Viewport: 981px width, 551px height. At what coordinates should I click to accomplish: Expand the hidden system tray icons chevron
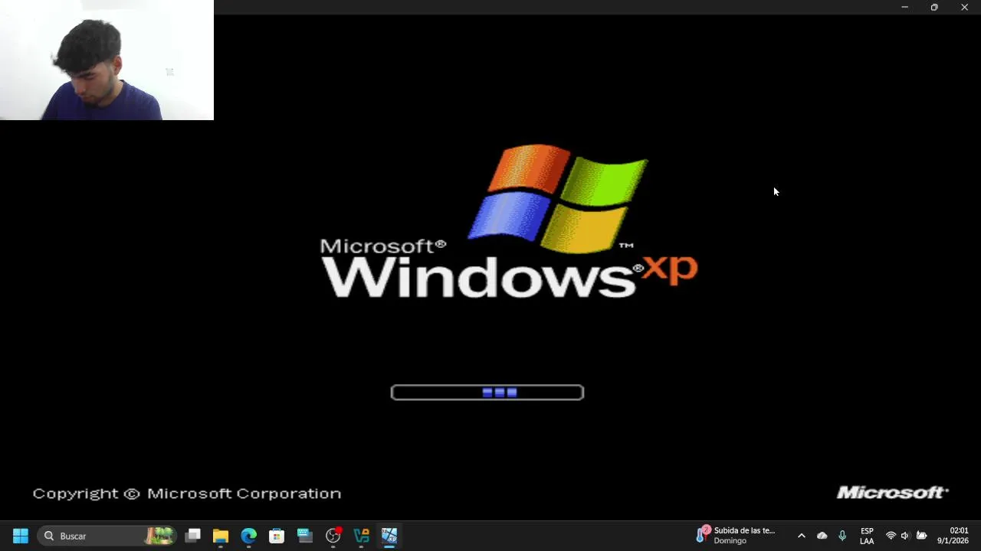click(x=802, y=536)
